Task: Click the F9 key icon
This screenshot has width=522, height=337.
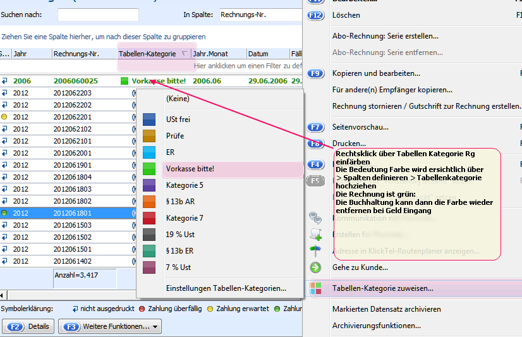Action: click(x=315, y=73)
